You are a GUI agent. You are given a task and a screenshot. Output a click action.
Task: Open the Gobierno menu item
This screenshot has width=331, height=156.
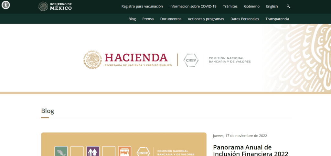pyautogui.click(x=251, y=6)
